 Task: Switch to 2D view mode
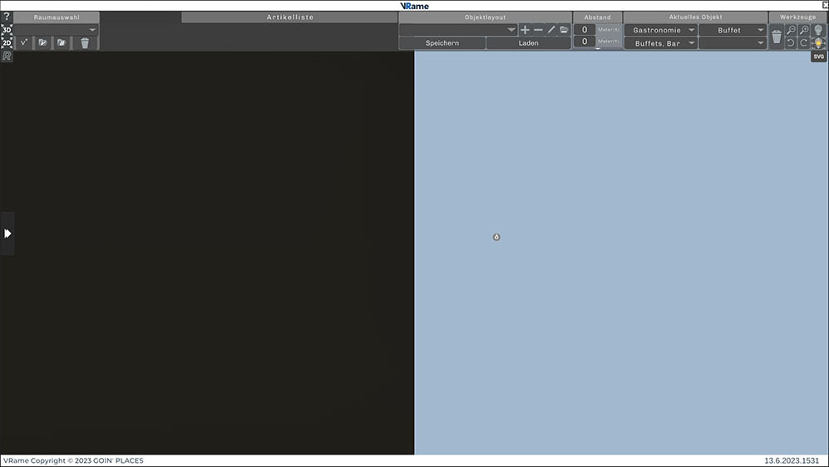point(7,42)
